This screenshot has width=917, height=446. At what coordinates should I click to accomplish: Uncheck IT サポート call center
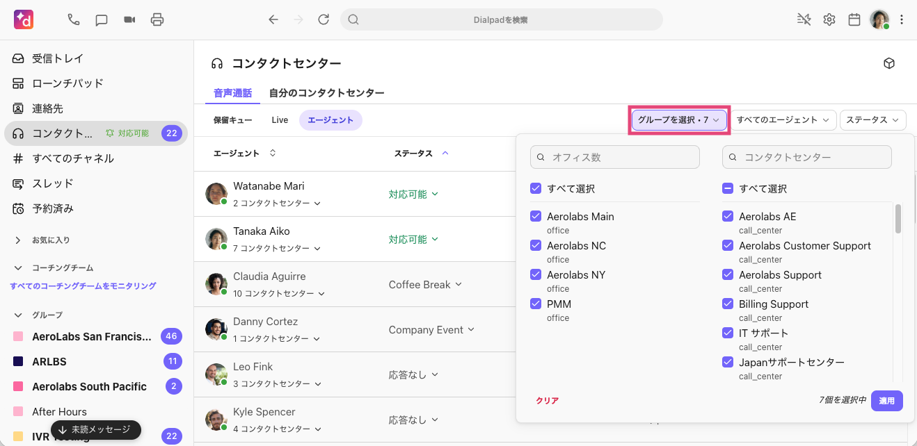(727, 333)
